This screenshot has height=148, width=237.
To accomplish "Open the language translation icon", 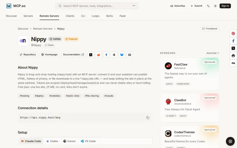I will 208,6.
